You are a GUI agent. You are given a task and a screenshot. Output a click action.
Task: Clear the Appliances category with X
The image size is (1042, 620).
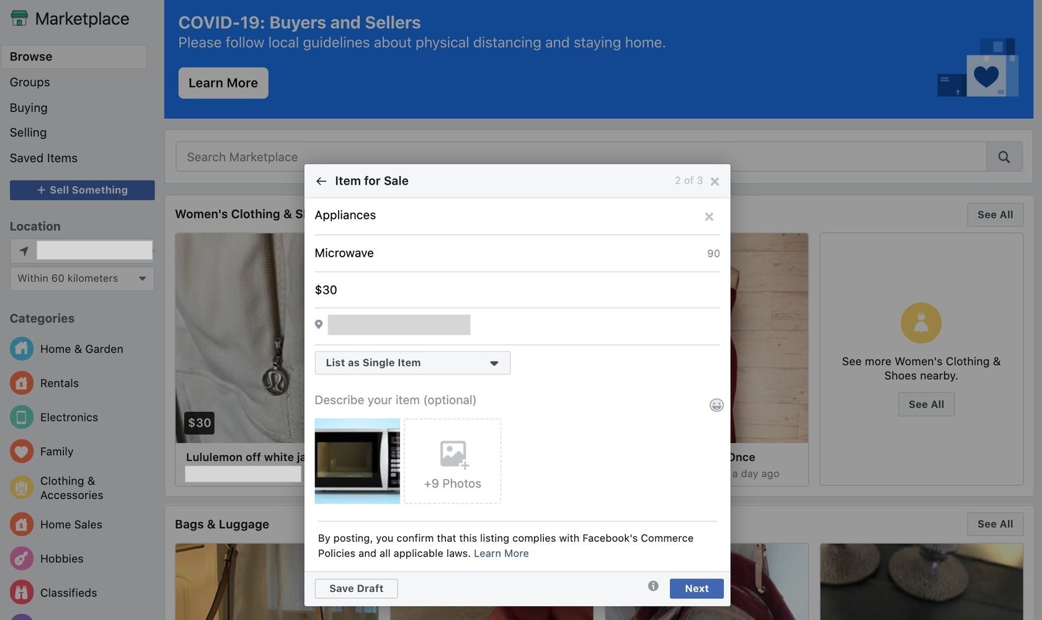point(709,216)
